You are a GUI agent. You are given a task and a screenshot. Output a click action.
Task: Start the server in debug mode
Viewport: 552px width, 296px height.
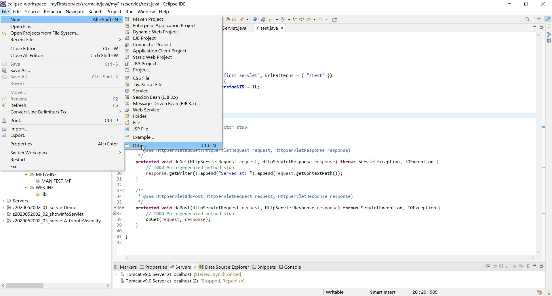495,266
